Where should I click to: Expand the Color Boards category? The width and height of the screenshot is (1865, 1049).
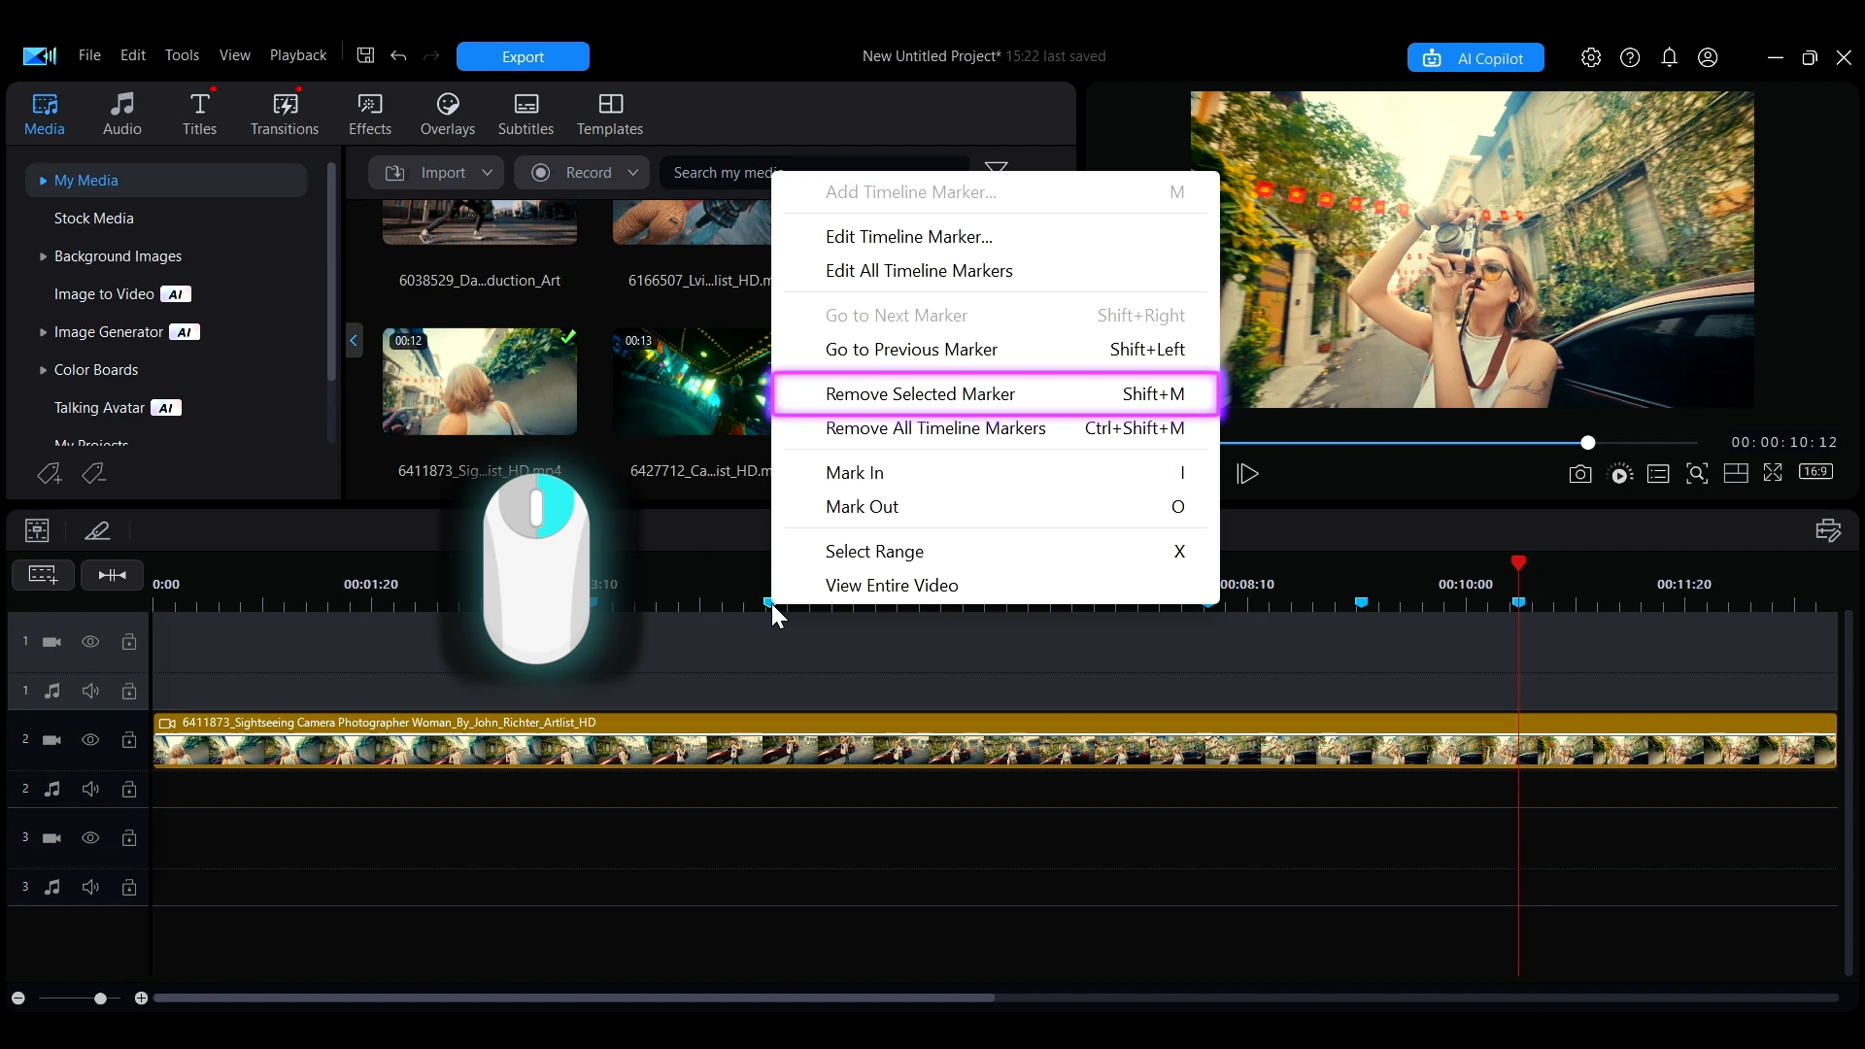click(x=43, y=370)
